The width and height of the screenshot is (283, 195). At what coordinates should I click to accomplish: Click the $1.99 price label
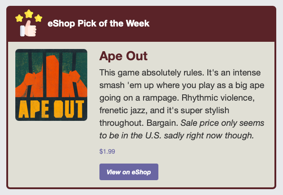[x=107, y=151]
